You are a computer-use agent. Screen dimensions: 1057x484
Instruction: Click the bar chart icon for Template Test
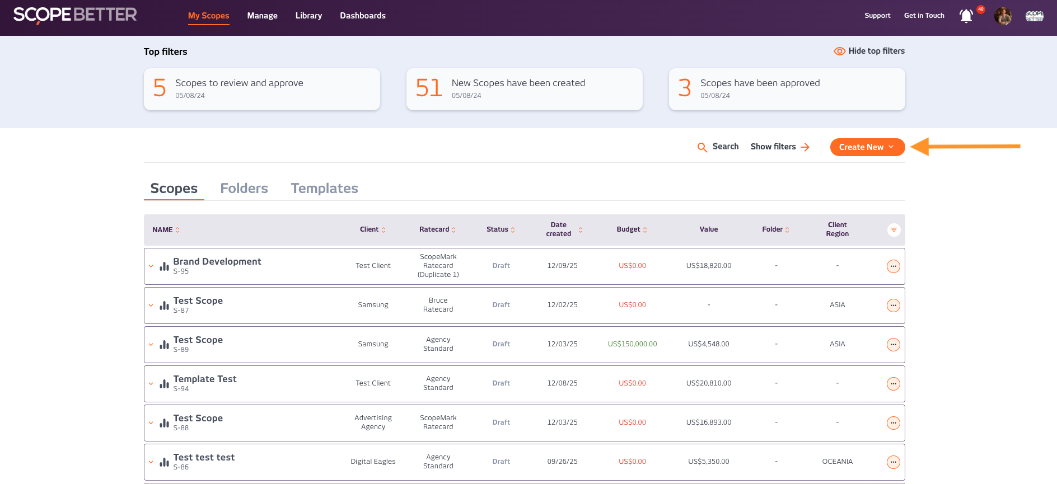[164, 384]
